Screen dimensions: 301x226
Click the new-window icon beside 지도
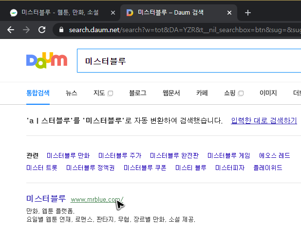click(x=110, y=94)
